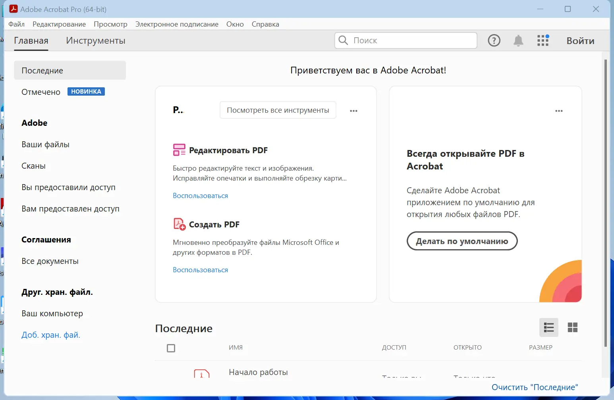Screen dimensions: 614x400
Task: Open default PDF card more options menu
Action: point(559,111)
